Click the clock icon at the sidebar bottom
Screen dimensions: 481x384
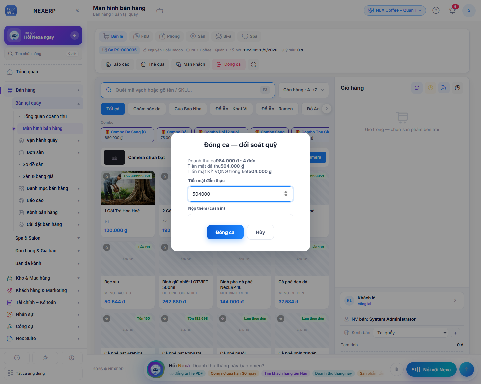coord(17,358)
